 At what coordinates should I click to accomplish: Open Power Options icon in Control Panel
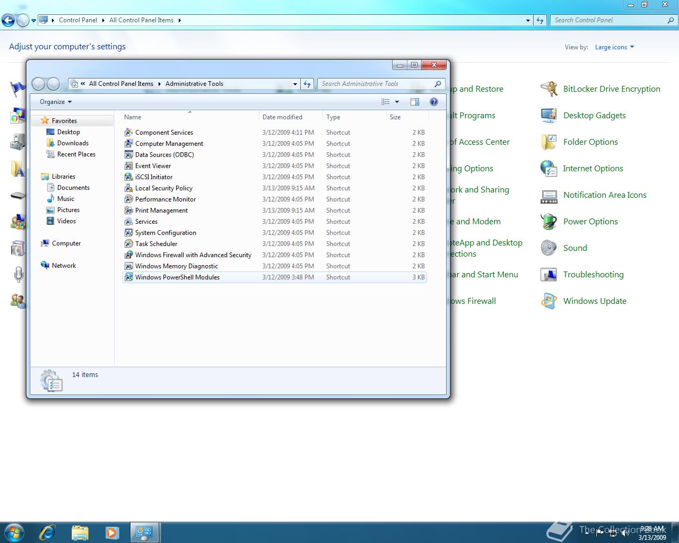[x=549, y=222]
